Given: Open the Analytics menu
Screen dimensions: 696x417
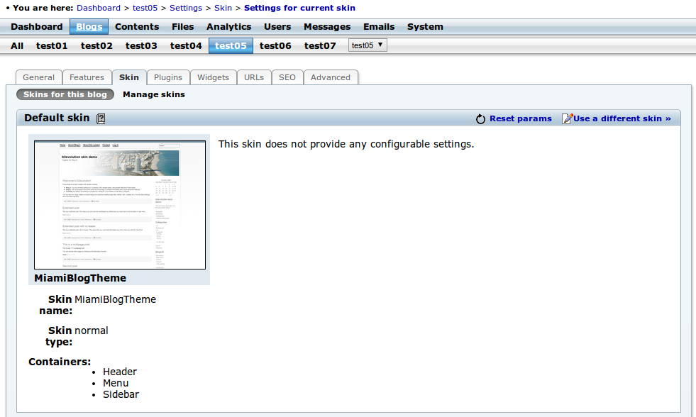Looking at the screenshot, I should (x=228, y=27).
